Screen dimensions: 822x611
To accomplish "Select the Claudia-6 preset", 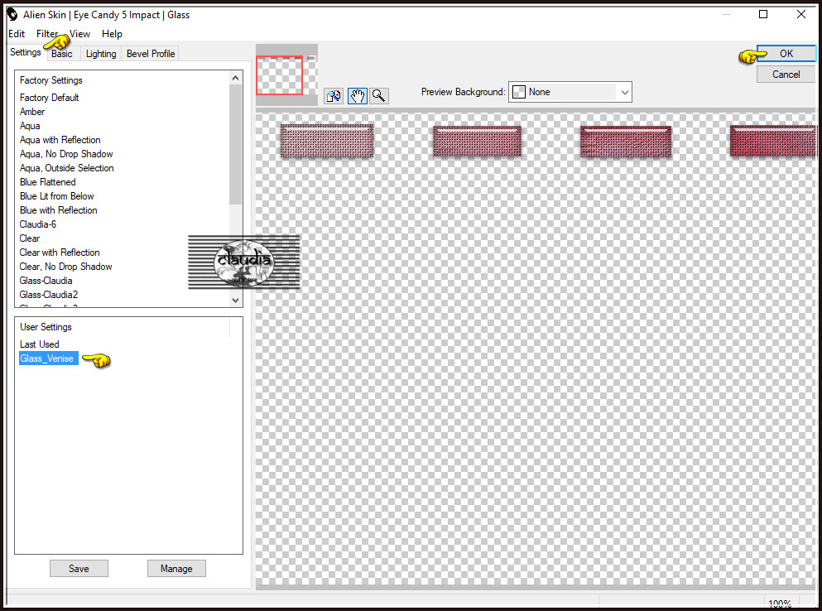I will coord(38,224).
